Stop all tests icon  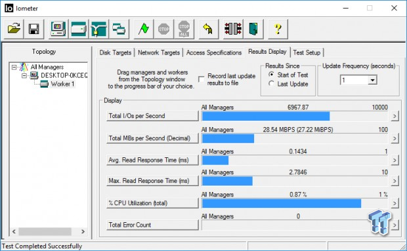pyautogui.click(x=184, y=29)
